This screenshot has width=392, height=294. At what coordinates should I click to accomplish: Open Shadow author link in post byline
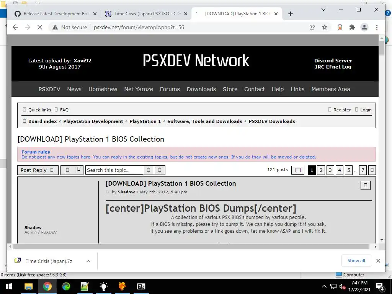point(126,192)
